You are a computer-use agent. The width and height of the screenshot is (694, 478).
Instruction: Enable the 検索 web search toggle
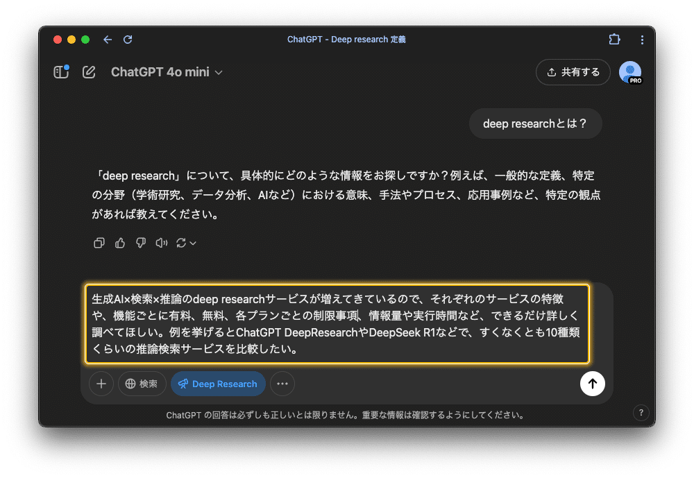142,384
